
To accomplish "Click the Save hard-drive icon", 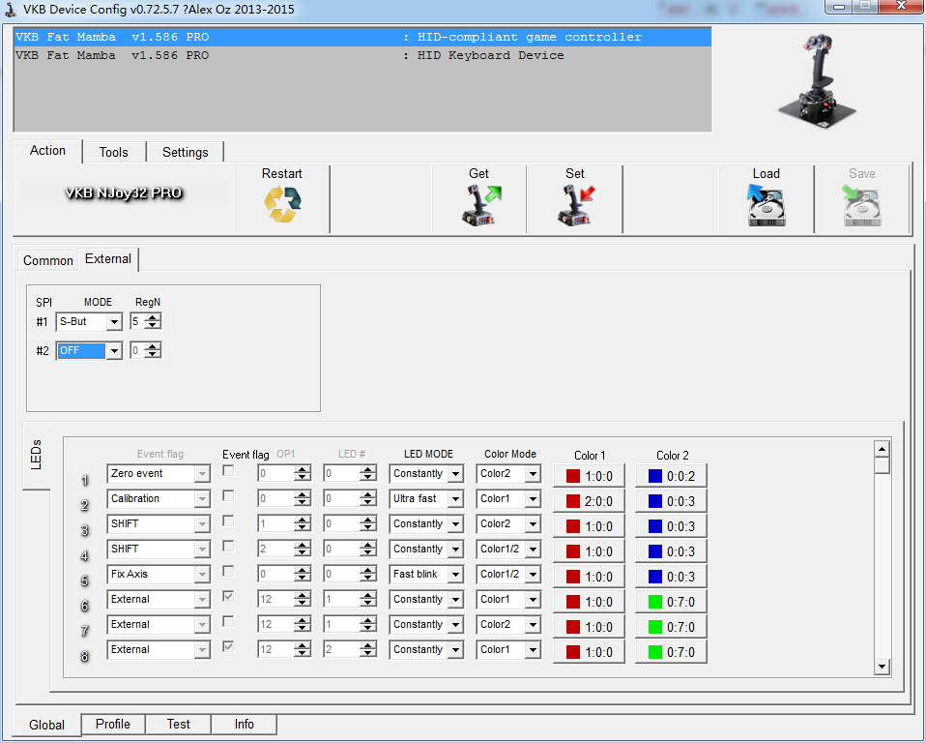I will pyautogui.click(x=861, y=205).
